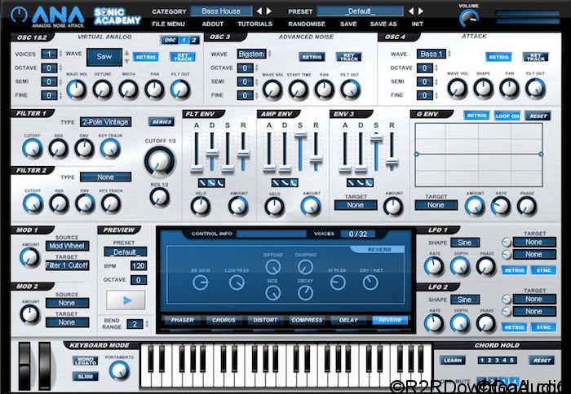571x394 pixels.
Task: Toggle LFO 2 Retrig button
Action: click(x=514, y=327)
